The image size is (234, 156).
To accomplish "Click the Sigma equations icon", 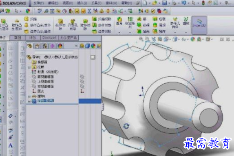I will [89, 11].
